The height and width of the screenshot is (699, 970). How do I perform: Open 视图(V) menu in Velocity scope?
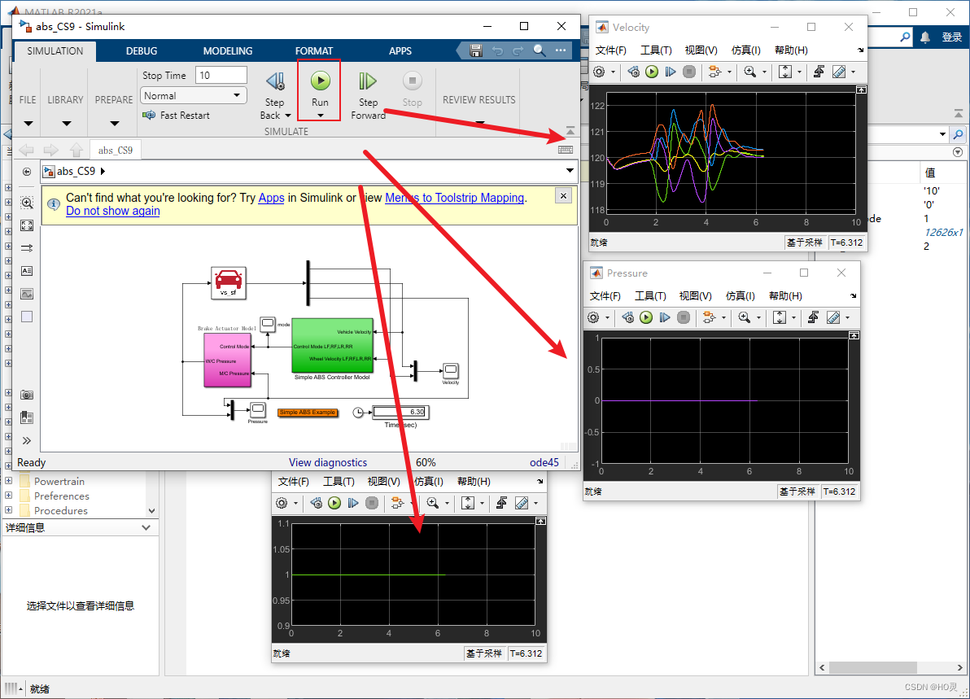[x=701, y=50]
